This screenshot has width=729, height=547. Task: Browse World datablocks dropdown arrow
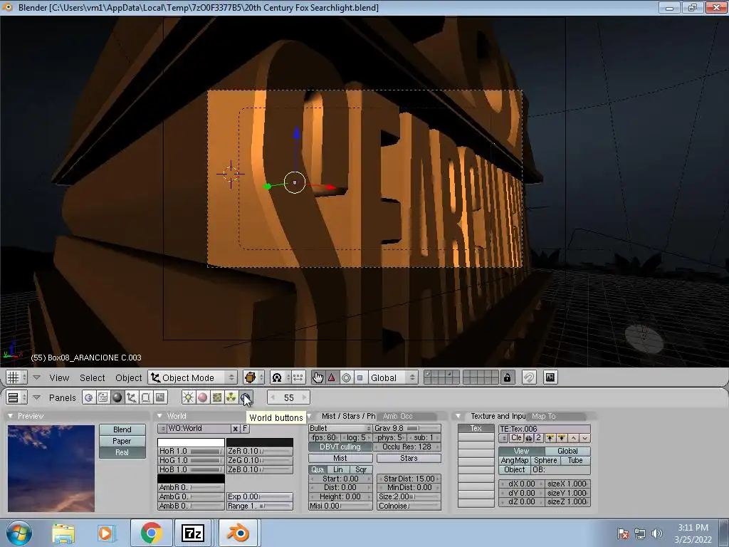coord(162,429)
